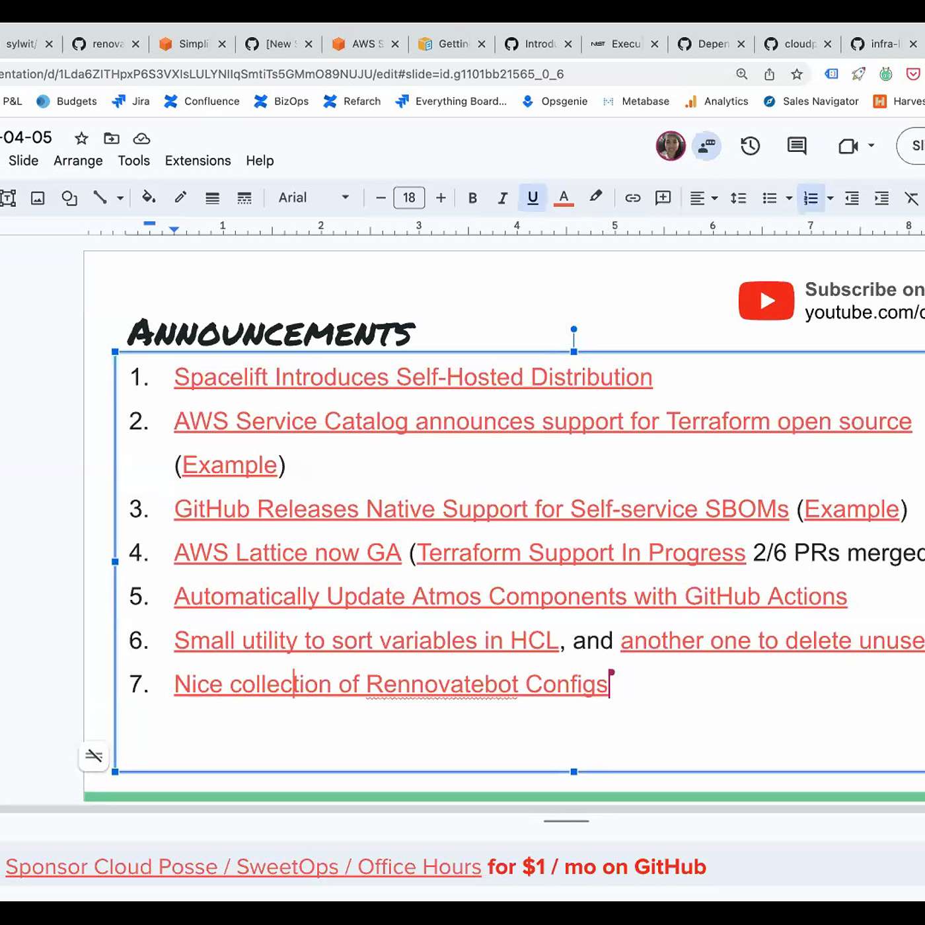Image resolution: width=925 pixels, height=925 pixels.
Task: Expand the numbered list options arrow
Action: [831, 198]
